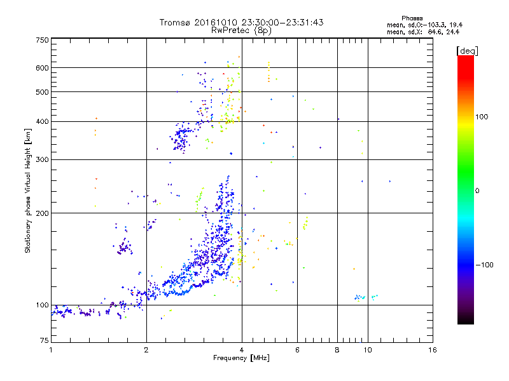The height and width of the screenshot is (381, 509).
Task: Click the colorbar label "100" beside the yellow band
Action: coord(482,117)
